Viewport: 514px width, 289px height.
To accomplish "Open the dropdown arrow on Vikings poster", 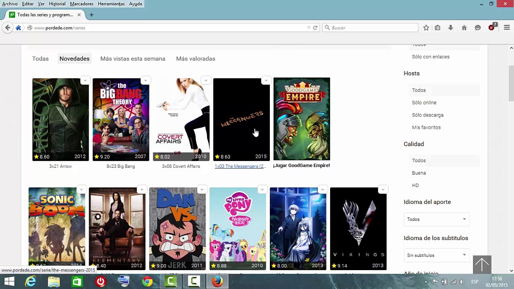I will [383, 189].
